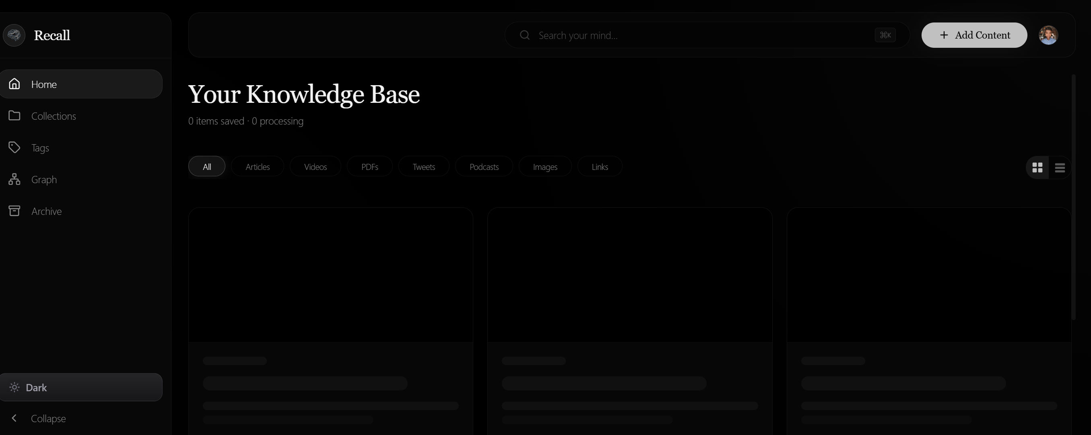Viewport: 1091px width, 435px height.
Task: Filter by Articles
Action: tap(258, 167)
